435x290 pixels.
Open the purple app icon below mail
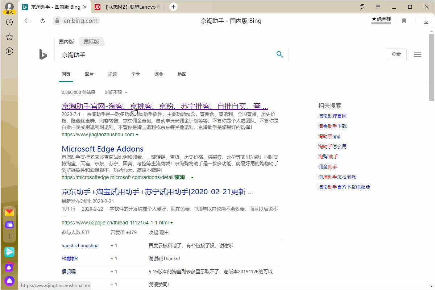pyautogui.click(x=9, y=225)
